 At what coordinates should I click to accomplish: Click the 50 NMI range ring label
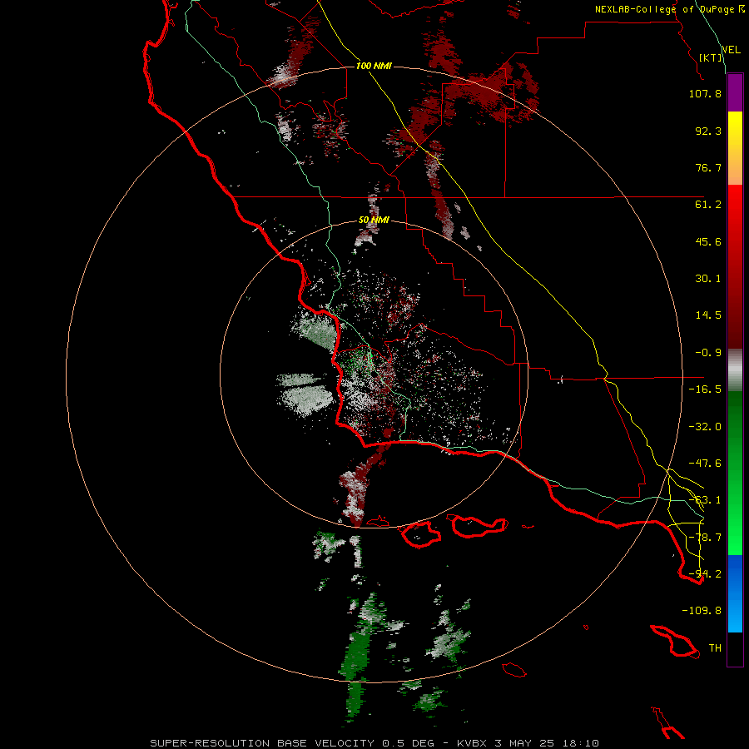[374, 221]
